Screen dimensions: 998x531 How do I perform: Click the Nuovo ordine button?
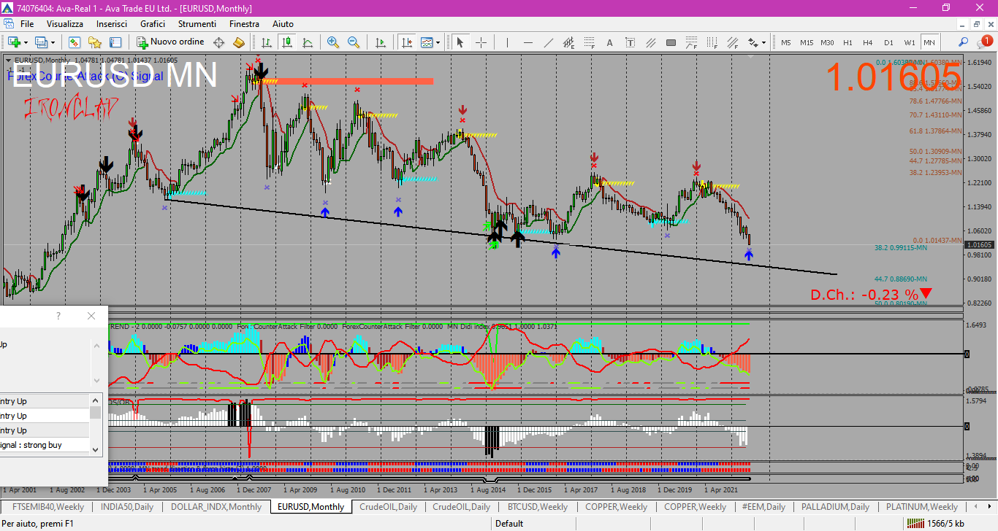170,42
